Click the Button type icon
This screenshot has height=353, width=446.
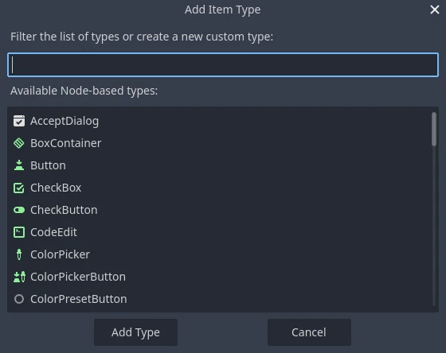(19, 165)
